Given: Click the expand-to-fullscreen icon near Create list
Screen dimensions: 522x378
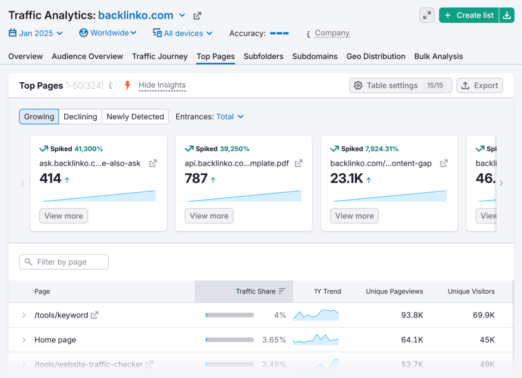Looking at the screenshot, I should click(x=427, y=15).
